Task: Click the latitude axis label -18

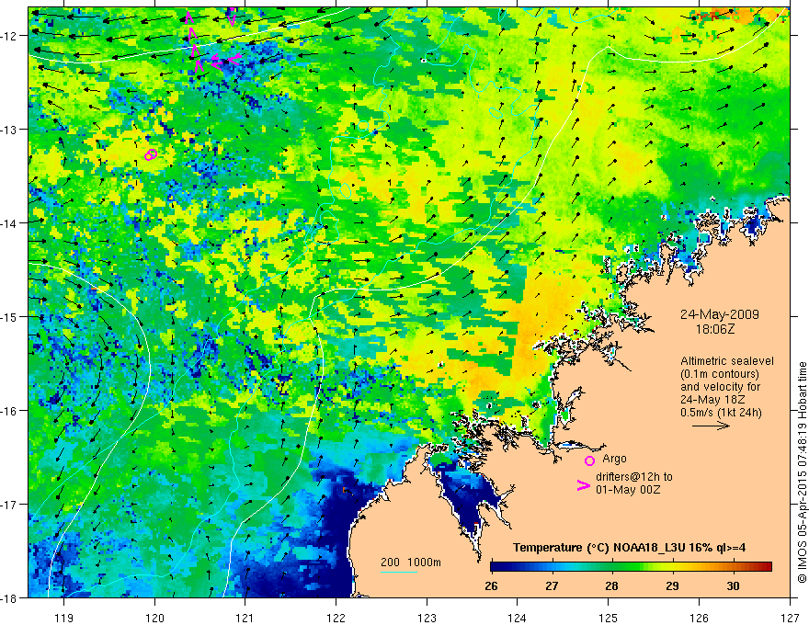Action: tap(9, 597)
